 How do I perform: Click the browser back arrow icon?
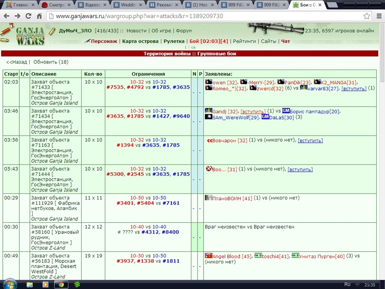[x=7, y=16]
